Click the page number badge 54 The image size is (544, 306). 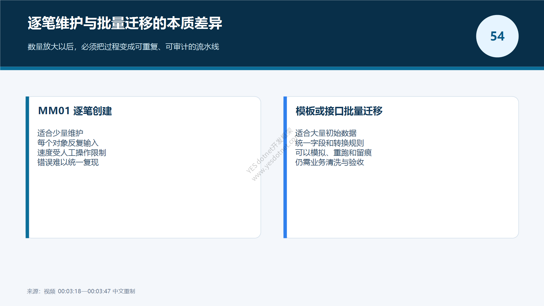(497, 36)
